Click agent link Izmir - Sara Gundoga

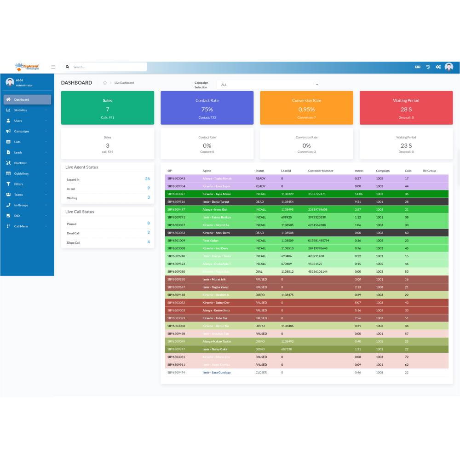[x=216, y=372]
